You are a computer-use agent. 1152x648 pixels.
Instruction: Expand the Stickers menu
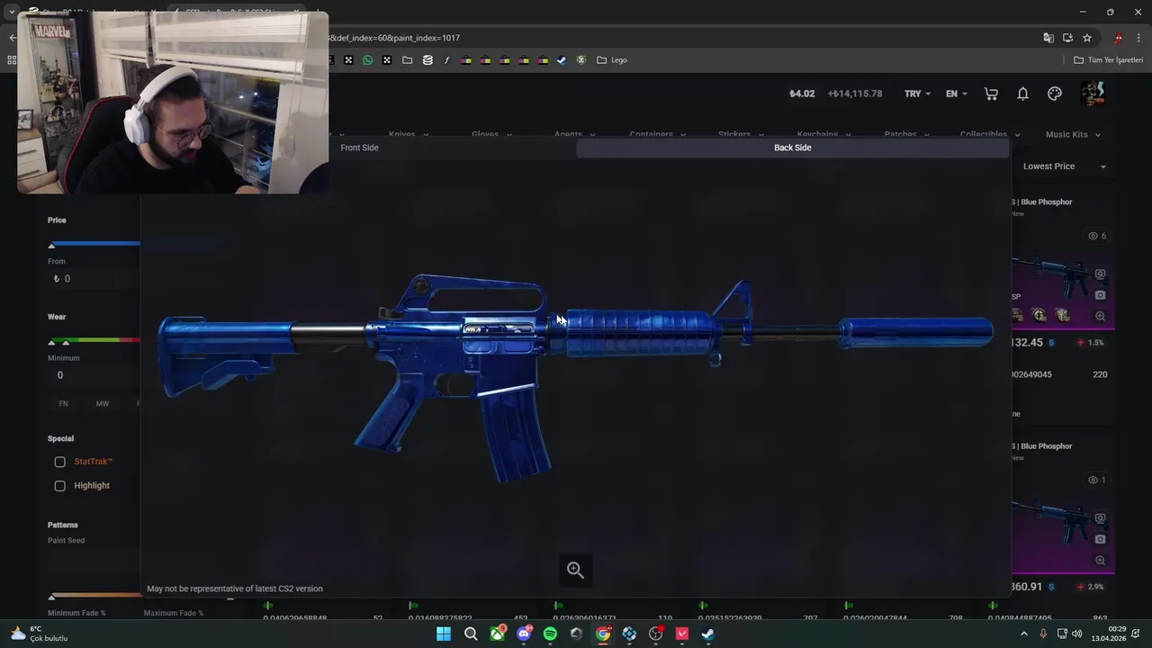tap(741, 135)
